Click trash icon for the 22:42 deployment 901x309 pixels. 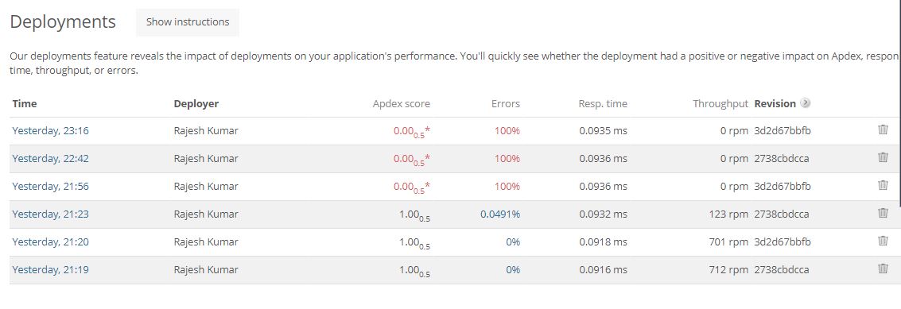click(884, 157)
